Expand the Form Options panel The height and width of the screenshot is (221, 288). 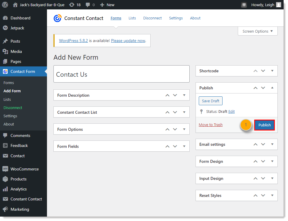tap(184, 129)
